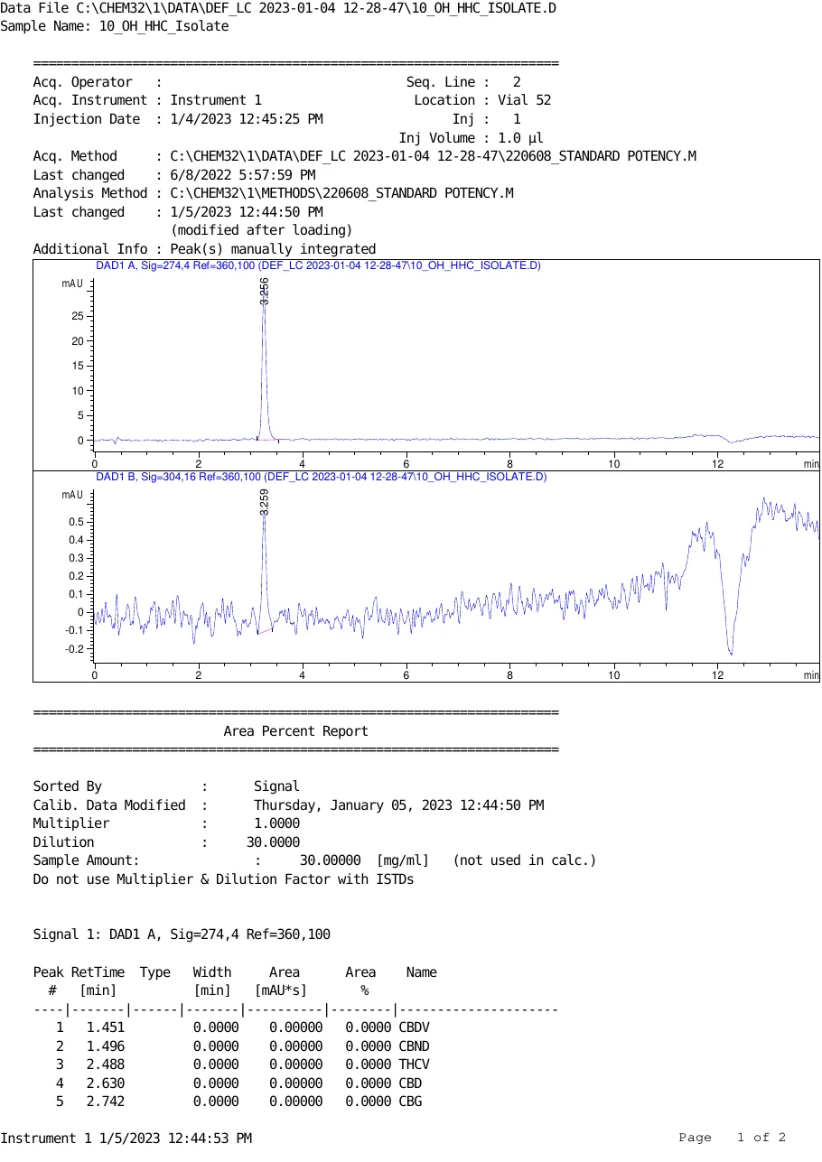Click the Area % column header
Viewport: 822px width, 1162px height.
pos(360,981)
